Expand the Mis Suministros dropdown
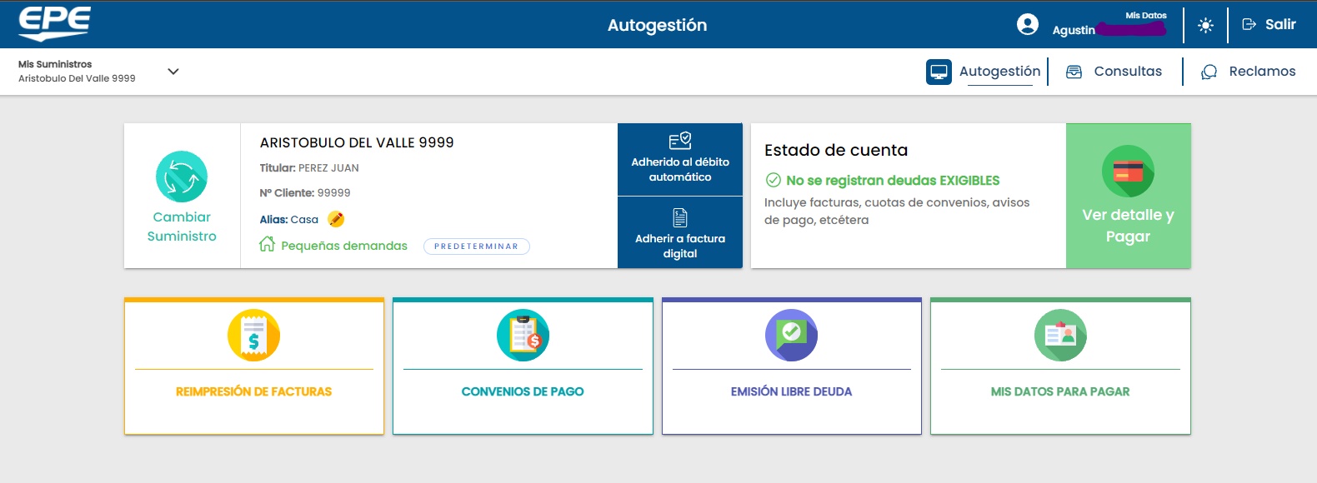This screenshot has height=483, width=1317. coord(173,72)
